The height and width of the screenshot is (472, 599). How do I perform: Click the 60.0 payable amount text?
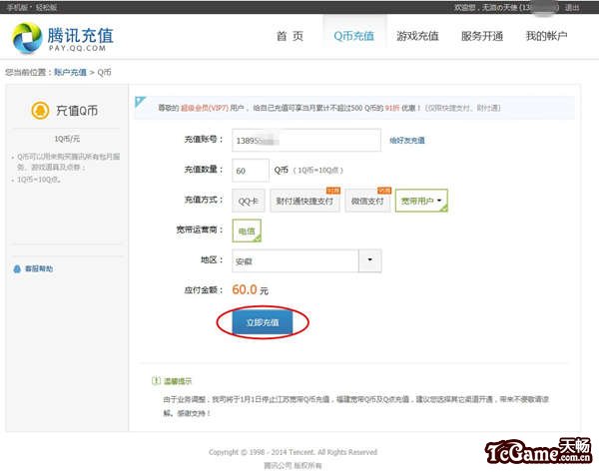(x=245, y=289)
